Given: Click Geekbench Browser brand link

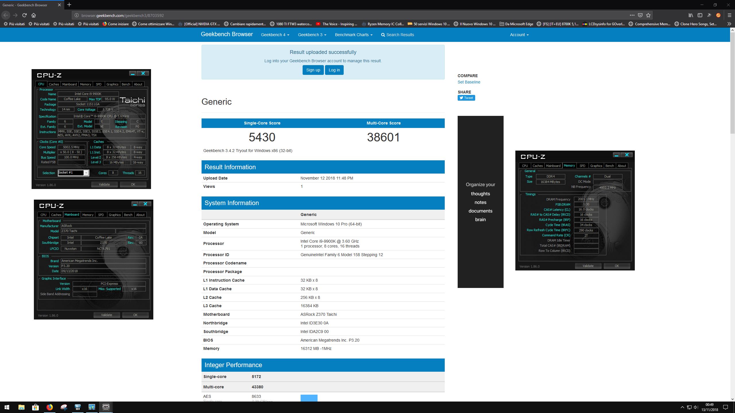Looking at the screenshot, I should tap(227, 34).
